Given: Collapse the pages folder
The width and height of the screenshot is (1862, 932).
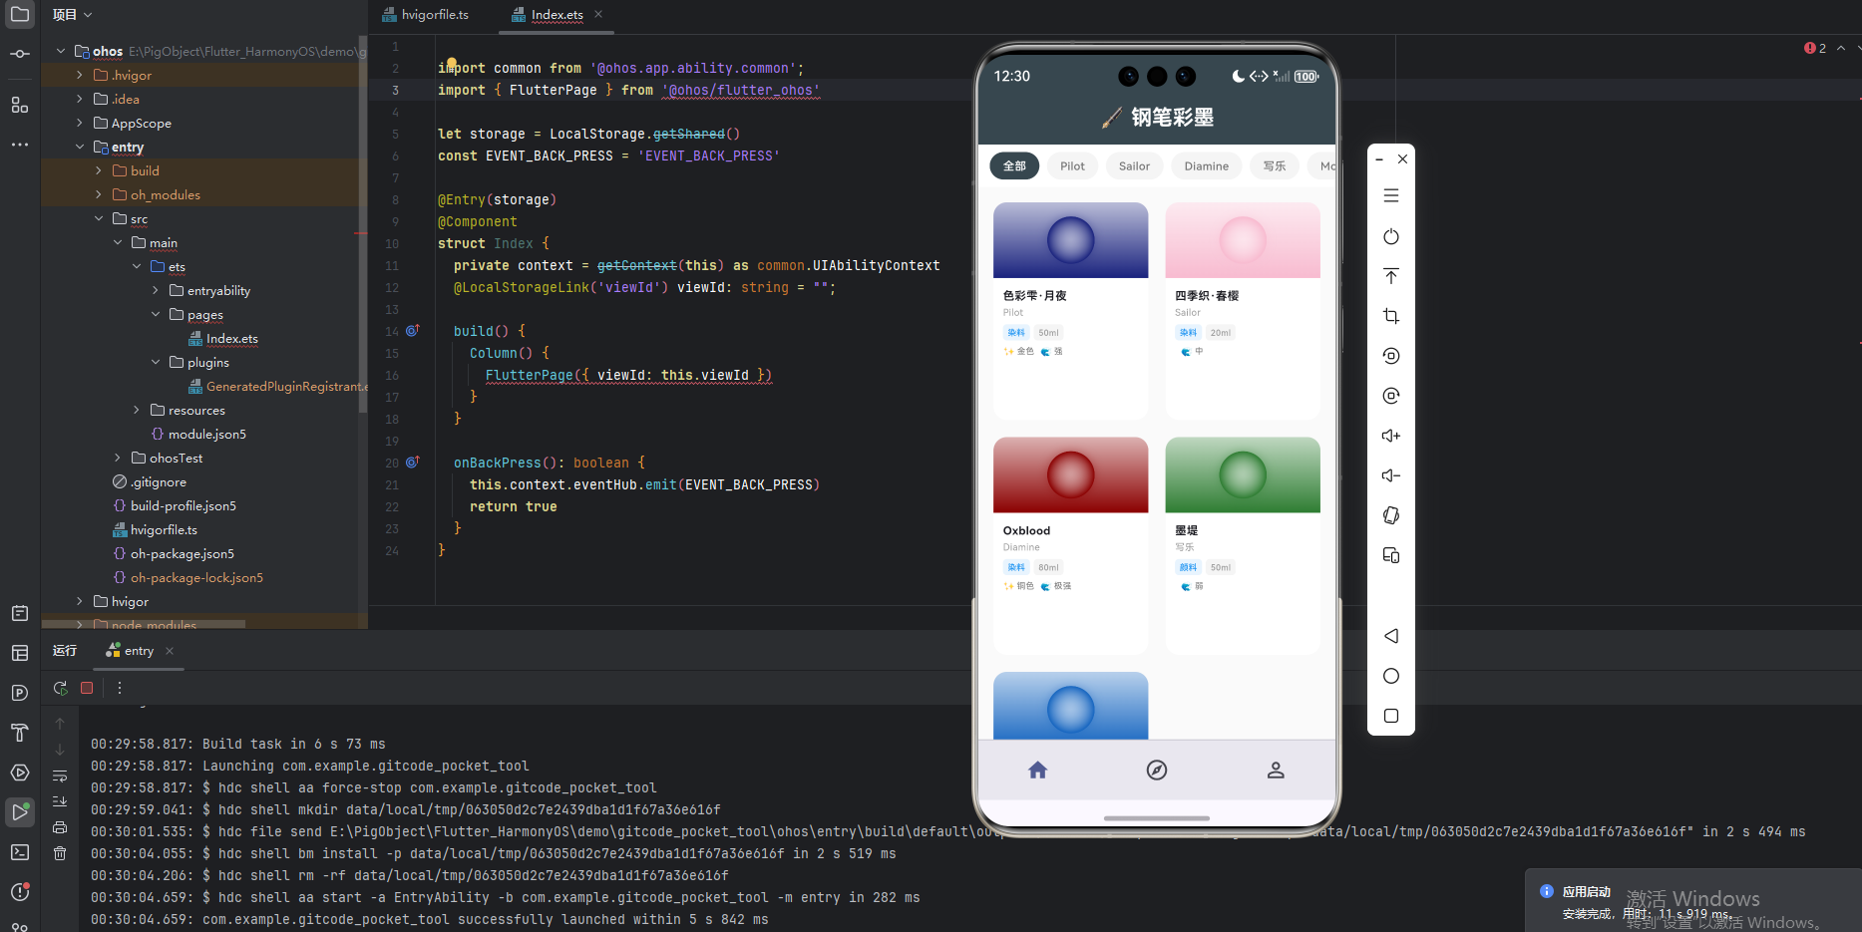Looking at the screenshot, I should pos(156,314).
